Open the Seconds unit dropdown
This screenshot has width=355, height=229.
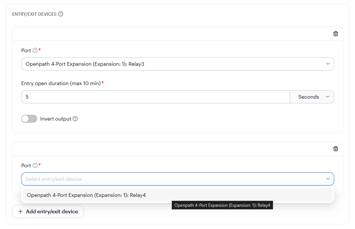(x=312, y=97)
